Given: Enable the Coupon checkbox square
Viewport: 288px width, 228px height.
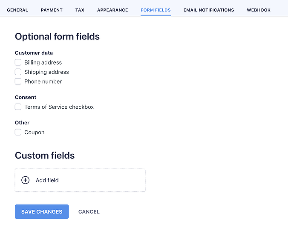Looking at the screenshot, I should [x=18, y=132].
